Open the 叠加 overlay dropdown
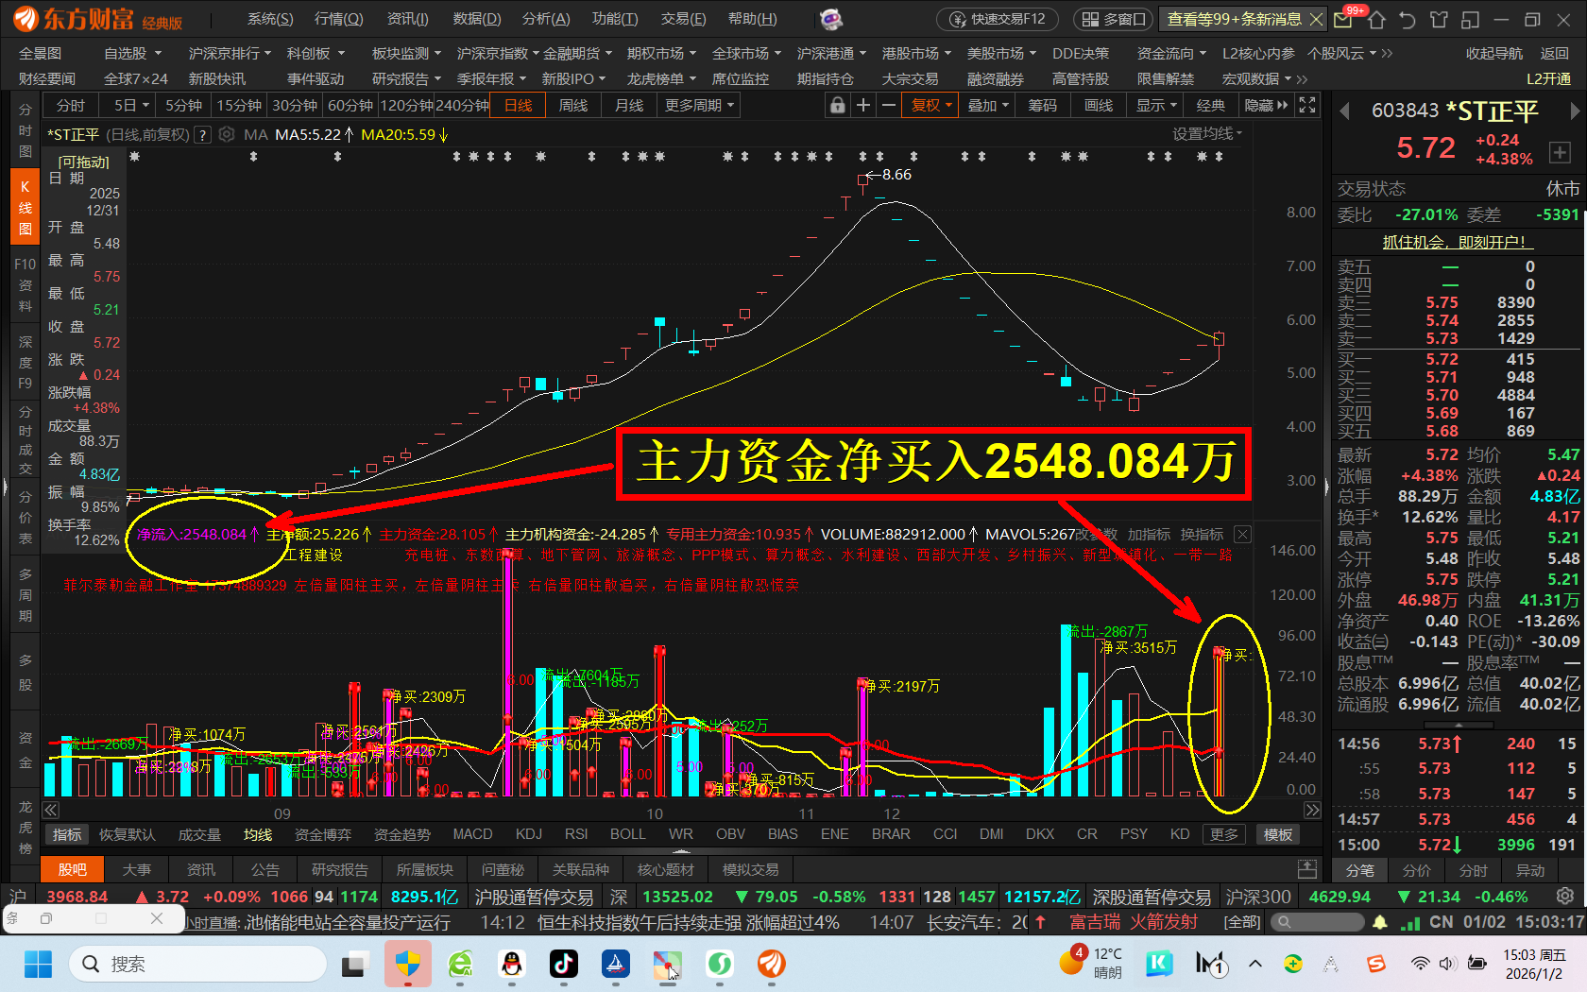Viewport: 1587px width, 992px height. pyautogui.click(x=988, y=106)
